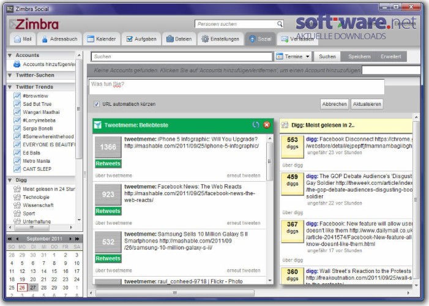Viewport: 429px width, 306px height.
Task: Click in the Personen suchen field
Action: pyautogui.click(x=237, y=24)
